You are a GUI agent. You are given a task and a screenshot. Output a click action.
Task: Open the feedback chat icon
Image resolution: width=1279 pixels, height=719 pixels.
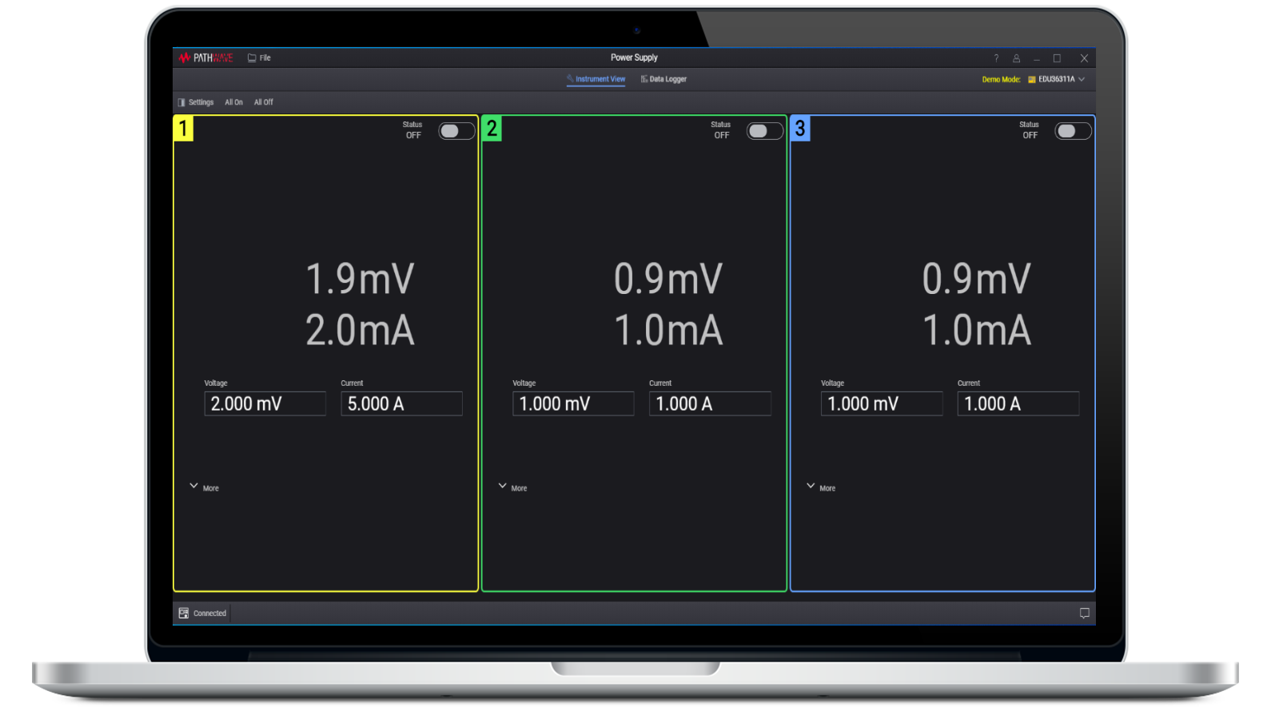tap(1085, 611)
